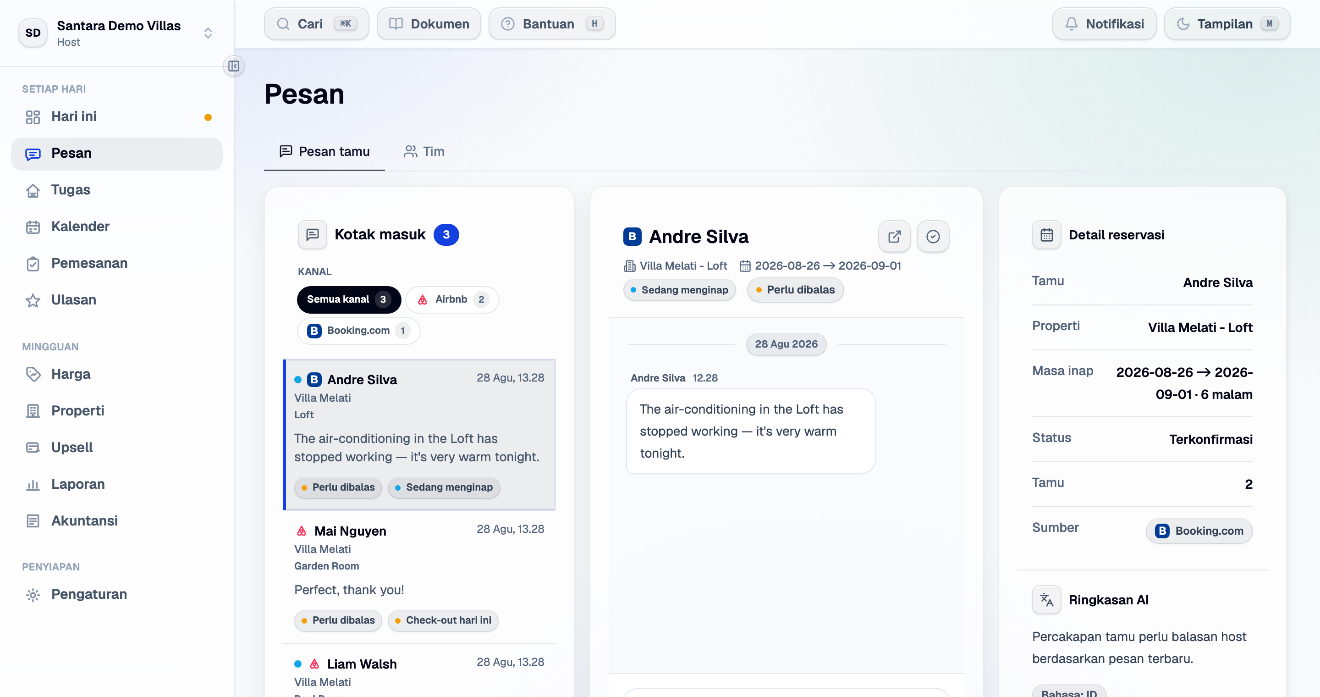Click the Booking.com logo beside Andre Silva header

(x=632, y=236)
